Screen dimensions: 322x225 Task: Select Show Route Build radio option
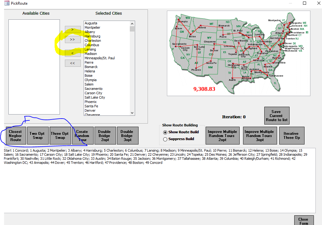pos(181,132)
